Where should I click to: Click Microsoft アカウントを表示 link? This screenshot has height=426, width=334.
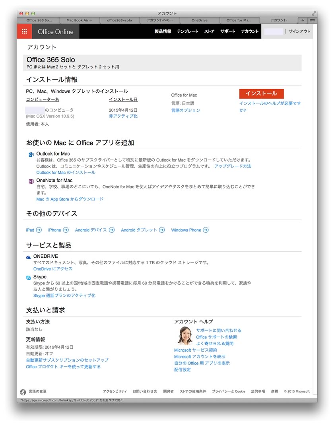click(x=200, y=356)
